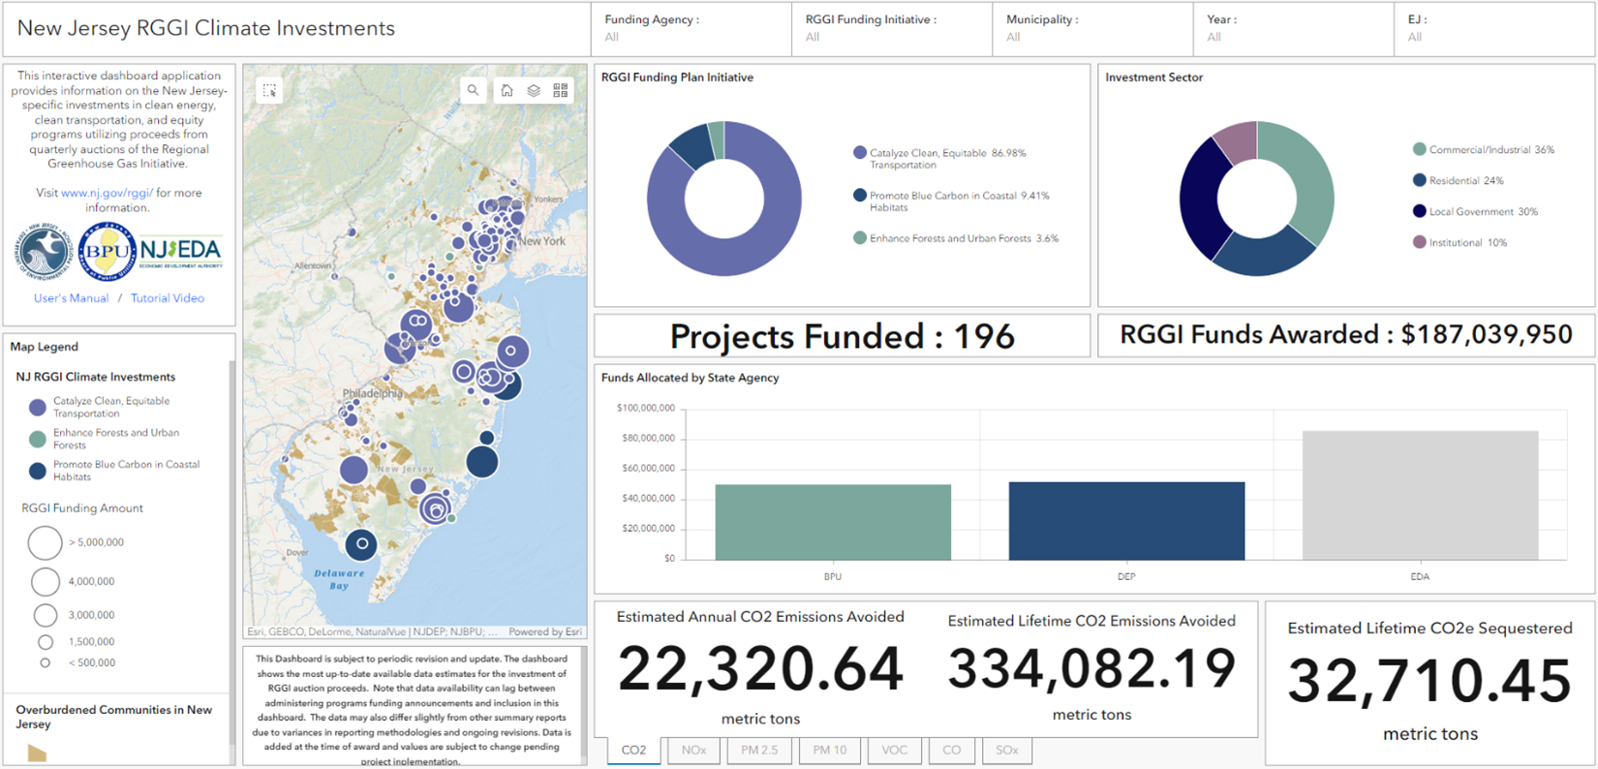
Task: Open the www.nj.gov/rggi/ link
Action: (x=107, y=193)
